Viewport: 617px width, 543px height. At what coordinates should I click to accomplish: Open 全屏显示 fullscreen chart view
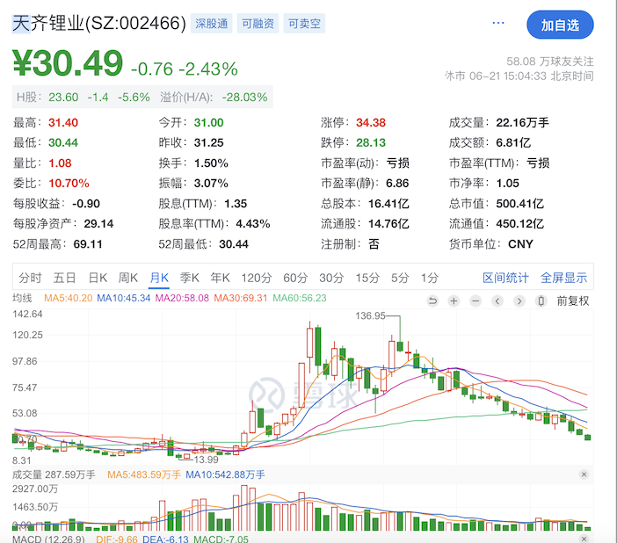click(564, 278)
